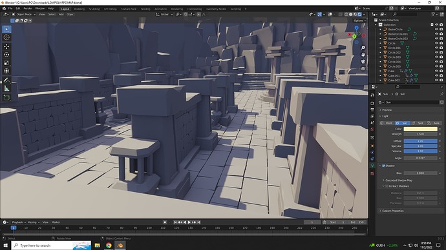Toggle the camera view icon
The width and height of the screenshot is (446, 250).
pos(363,61)
